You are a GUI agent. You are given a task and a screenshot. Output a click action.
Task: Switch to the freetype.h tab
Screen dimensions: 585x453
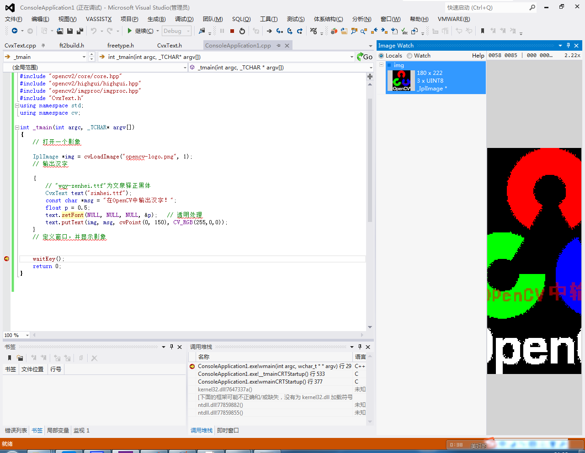[x=121, y=45]
